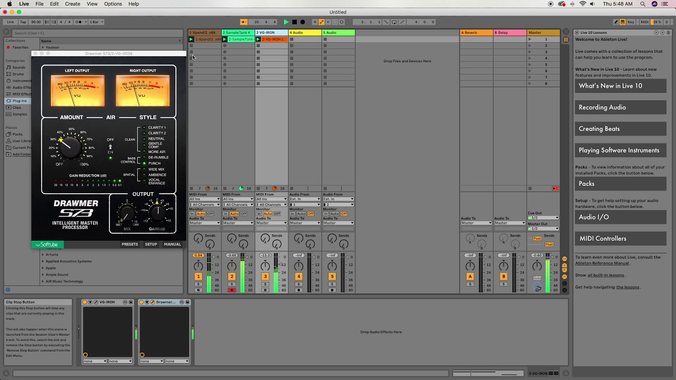Click Master track Solo cue button
The height and width of the screenshot is (380, 676).
click(x=537, y=278)
